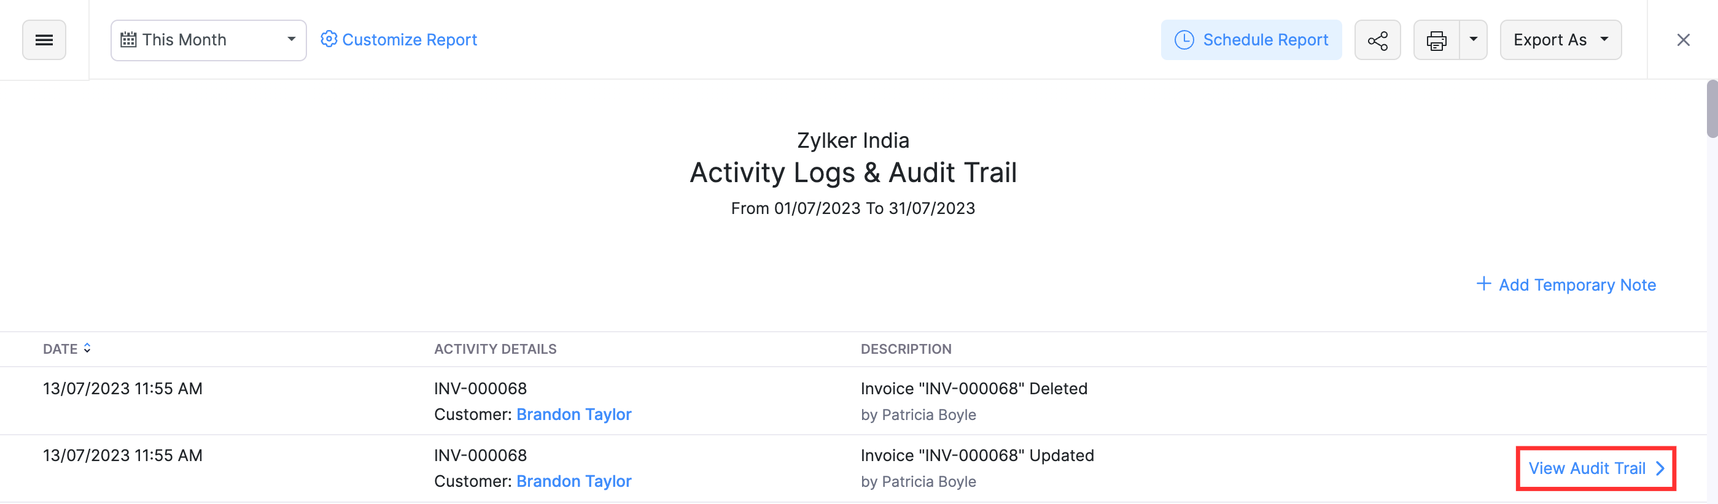The height and width of the screenshot is (504, 1718).
Task: Open Customize Report
Action: pos(410,39)
